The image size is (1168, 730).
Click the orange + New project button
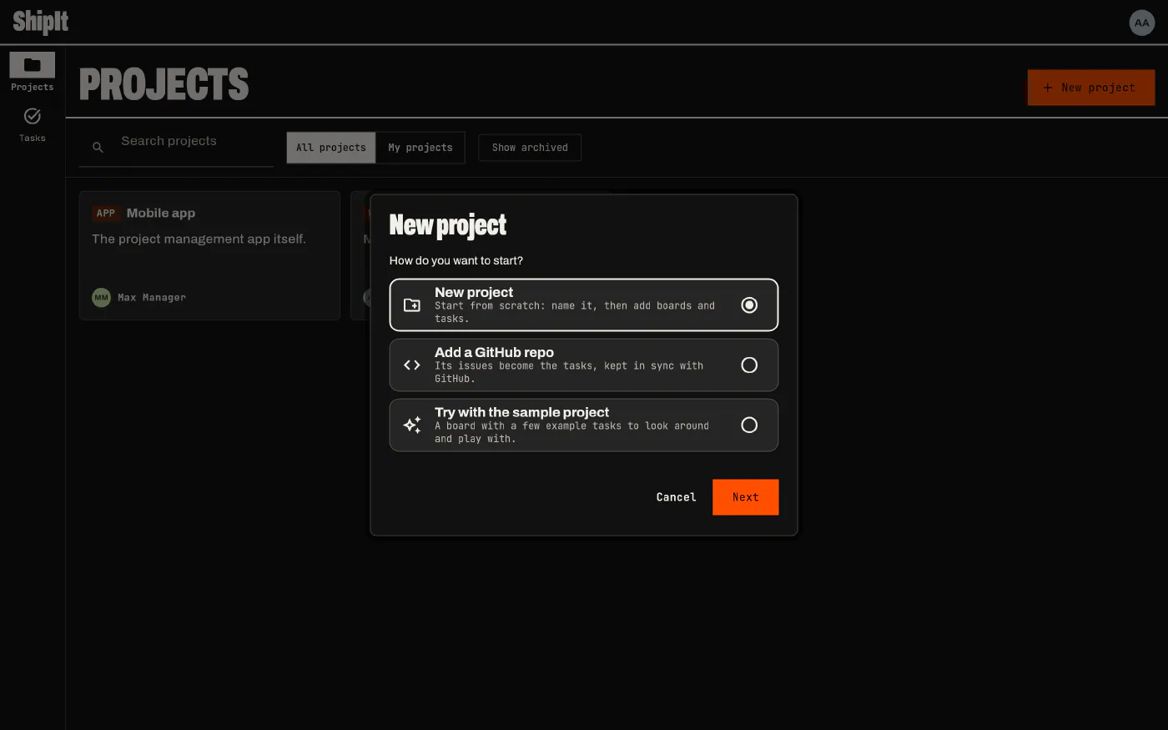[1091, 88]
